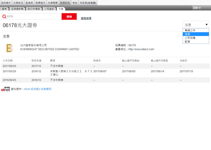Click the 除淨日 column header
The width and height of the screenshot is (211, 150).
pos(97,61)
